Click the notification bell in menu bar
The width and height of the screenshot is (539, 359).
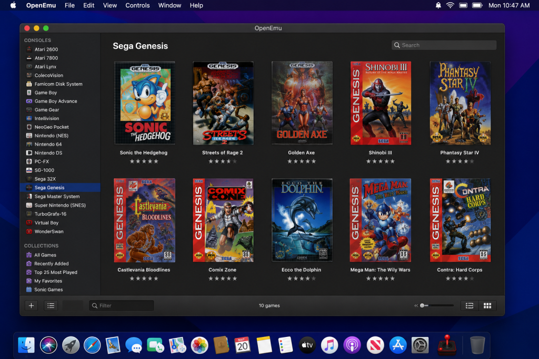(x=438, y=5)
